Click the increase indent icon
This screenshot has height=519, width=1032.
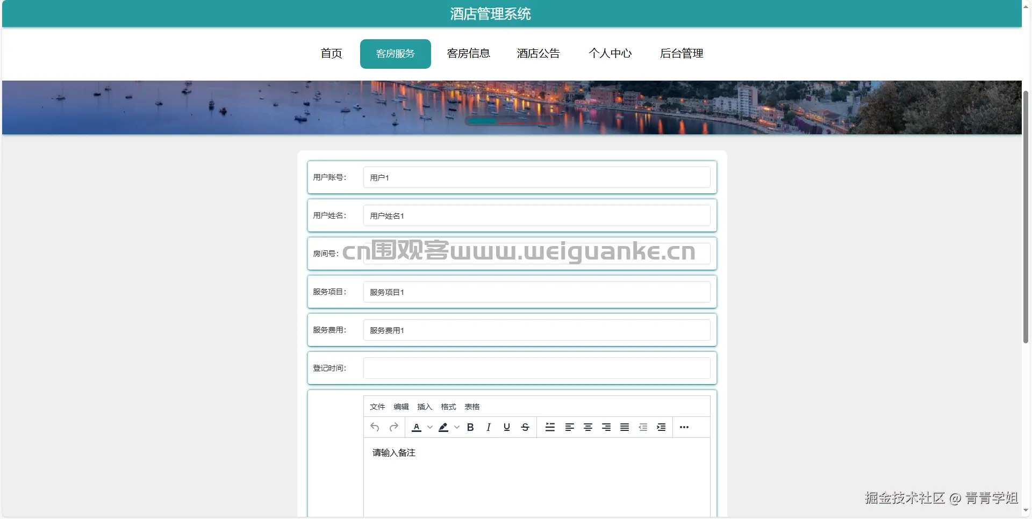(661, 427)
